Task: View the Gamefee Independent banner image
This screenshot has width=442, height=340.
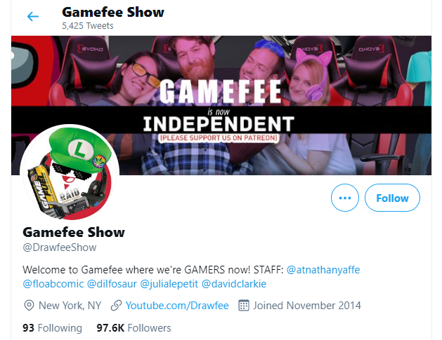Action: pos(221,105)
